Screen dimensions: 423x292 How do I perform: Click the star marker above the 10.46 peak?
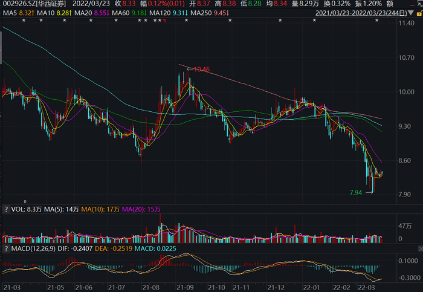coord(186,21)
